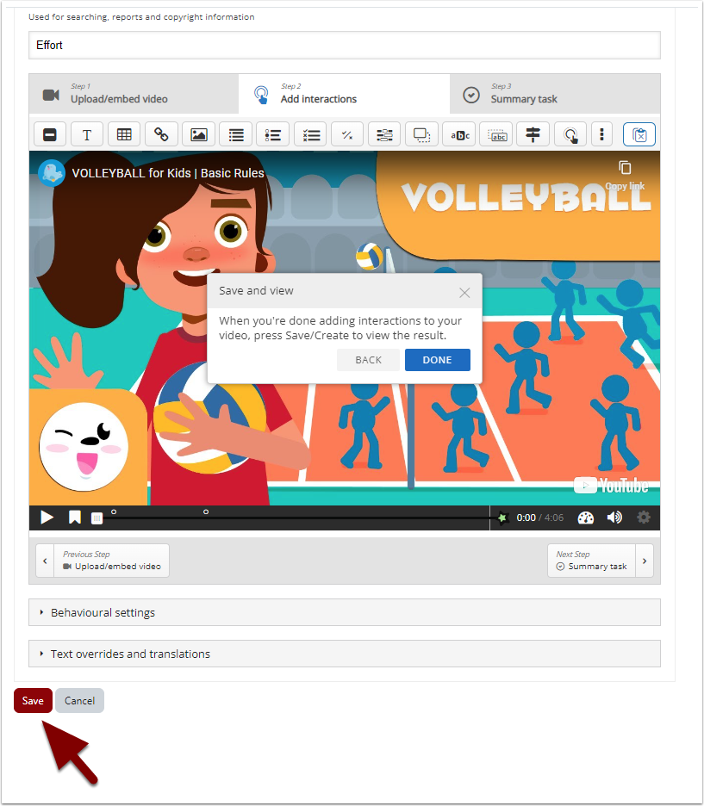Add a Crossroads navigation interaction

533,134
